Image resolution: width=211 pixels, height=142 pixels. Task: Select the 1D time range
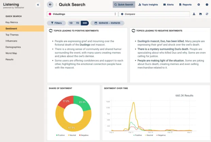click(71, 23)
